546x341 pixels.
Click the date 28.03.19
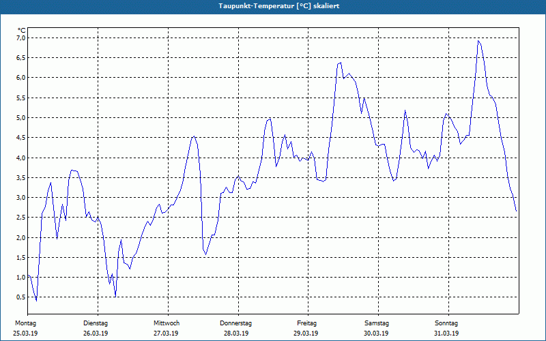click(x=236, y=333)
